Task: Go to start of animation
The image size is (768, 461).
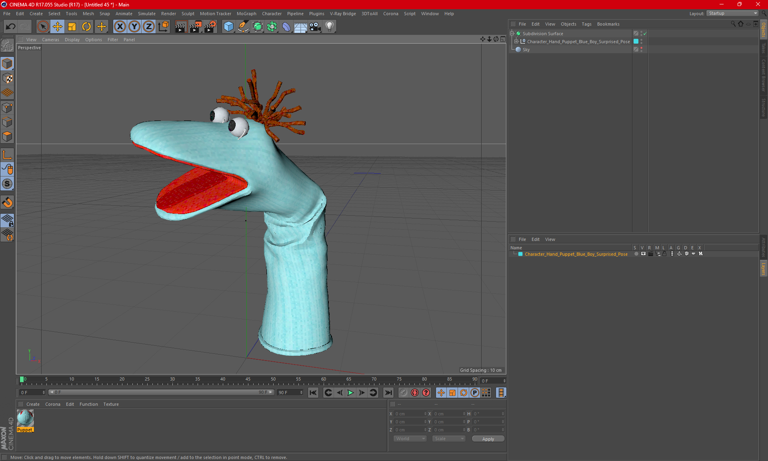Action: point(313,393)
